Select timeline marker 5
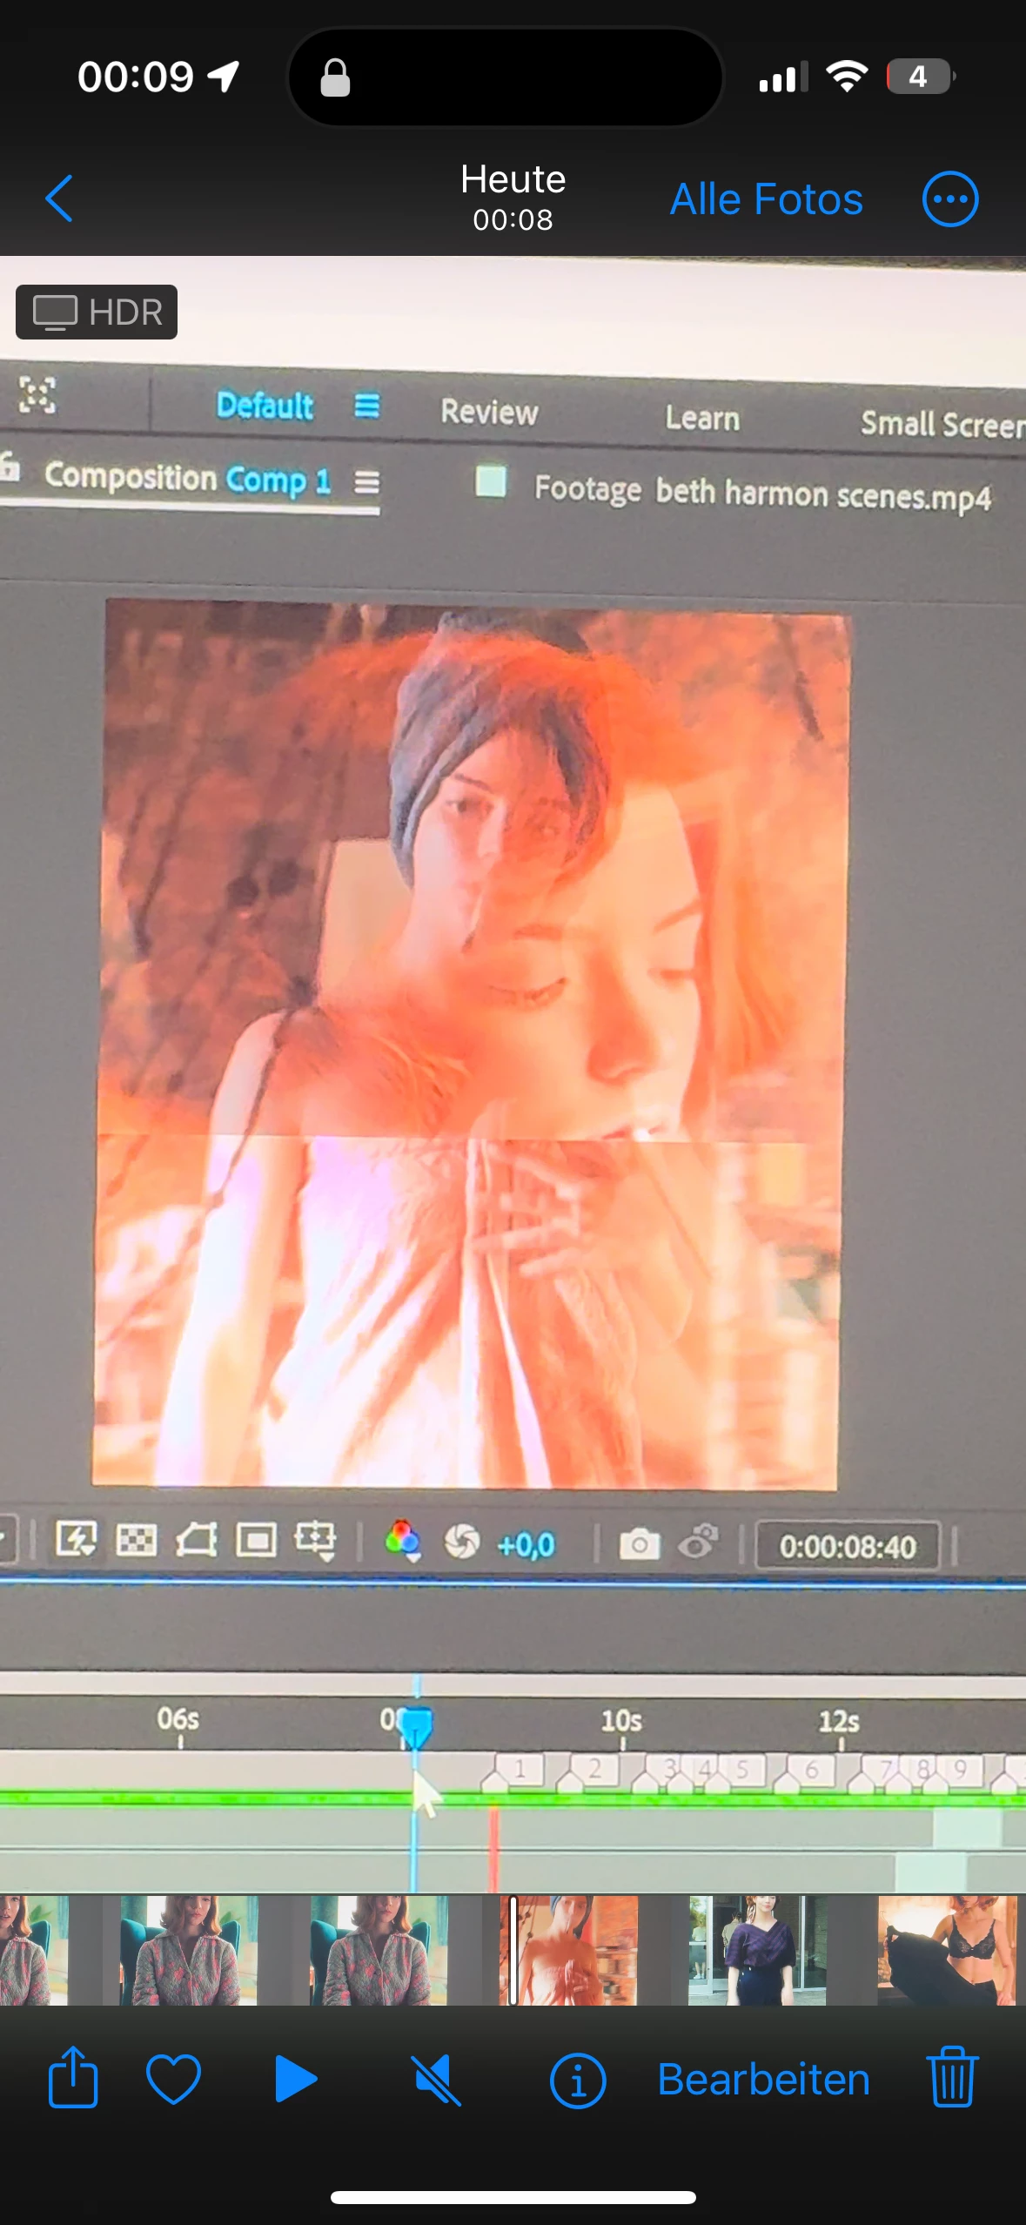The width and height of the screenshot is (1026, 2225). pyautogui.click(x=742, y=1770)
